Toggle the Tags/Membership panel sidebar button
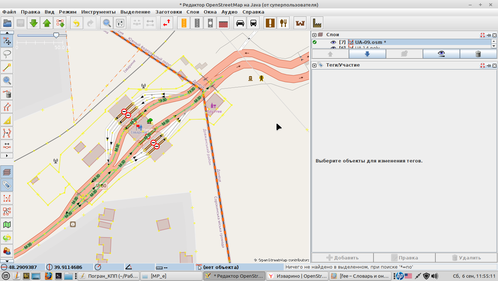 click(x=7, y=184)
